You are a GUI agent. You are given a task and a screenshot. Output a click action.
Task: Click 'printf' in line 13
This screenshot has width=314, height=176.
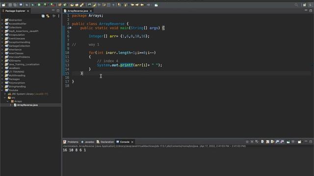(127, 65)
